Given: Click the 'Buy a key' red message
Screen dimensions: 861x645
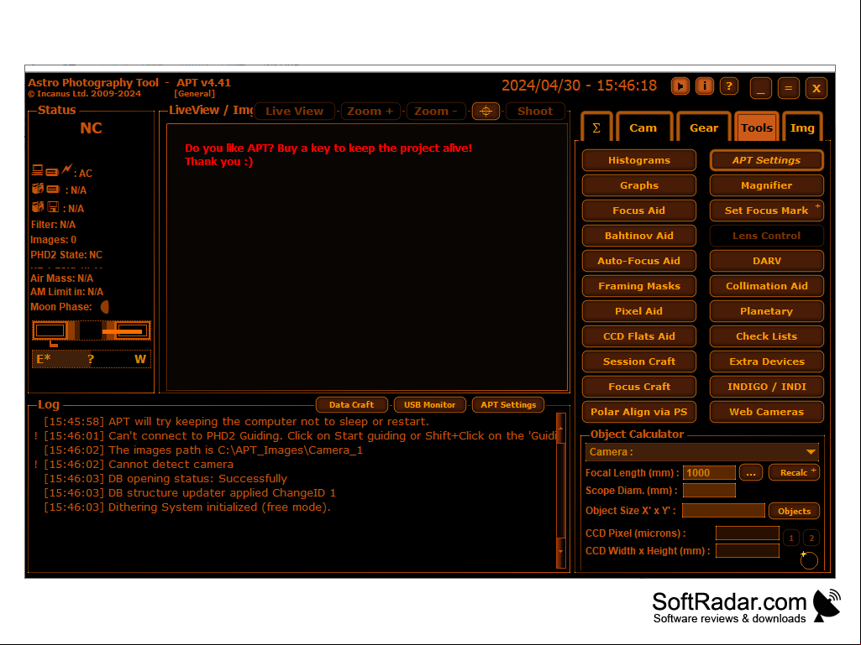Looking at the screenshot, I should coord(328,154).
